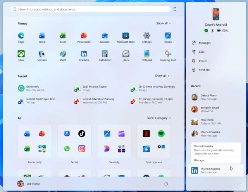
Task: Open the View: Category dropdown
Action: (x=159, y=118)
